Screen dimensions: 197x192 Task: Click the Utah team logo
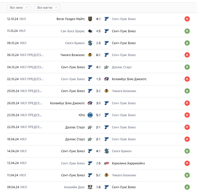pyautogui.click(x=90, y=115)
